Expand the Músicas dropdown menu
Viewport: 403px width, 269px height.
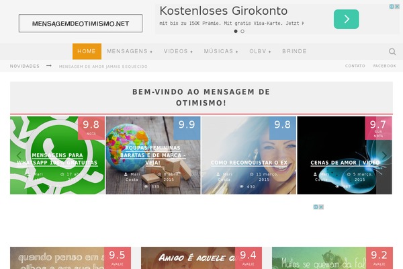tap(221, 52)
